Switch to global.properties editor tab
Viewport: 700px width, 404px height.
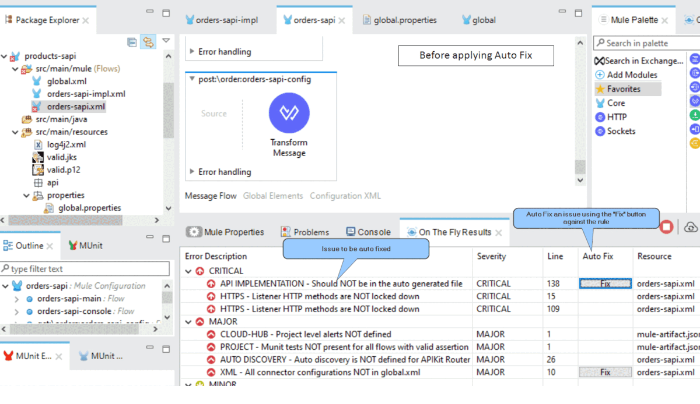click(398, 20)
